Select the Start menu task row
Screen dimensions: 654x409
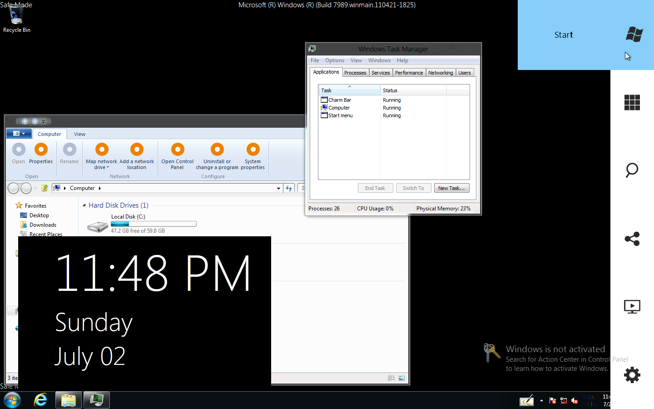pos(394,115)
